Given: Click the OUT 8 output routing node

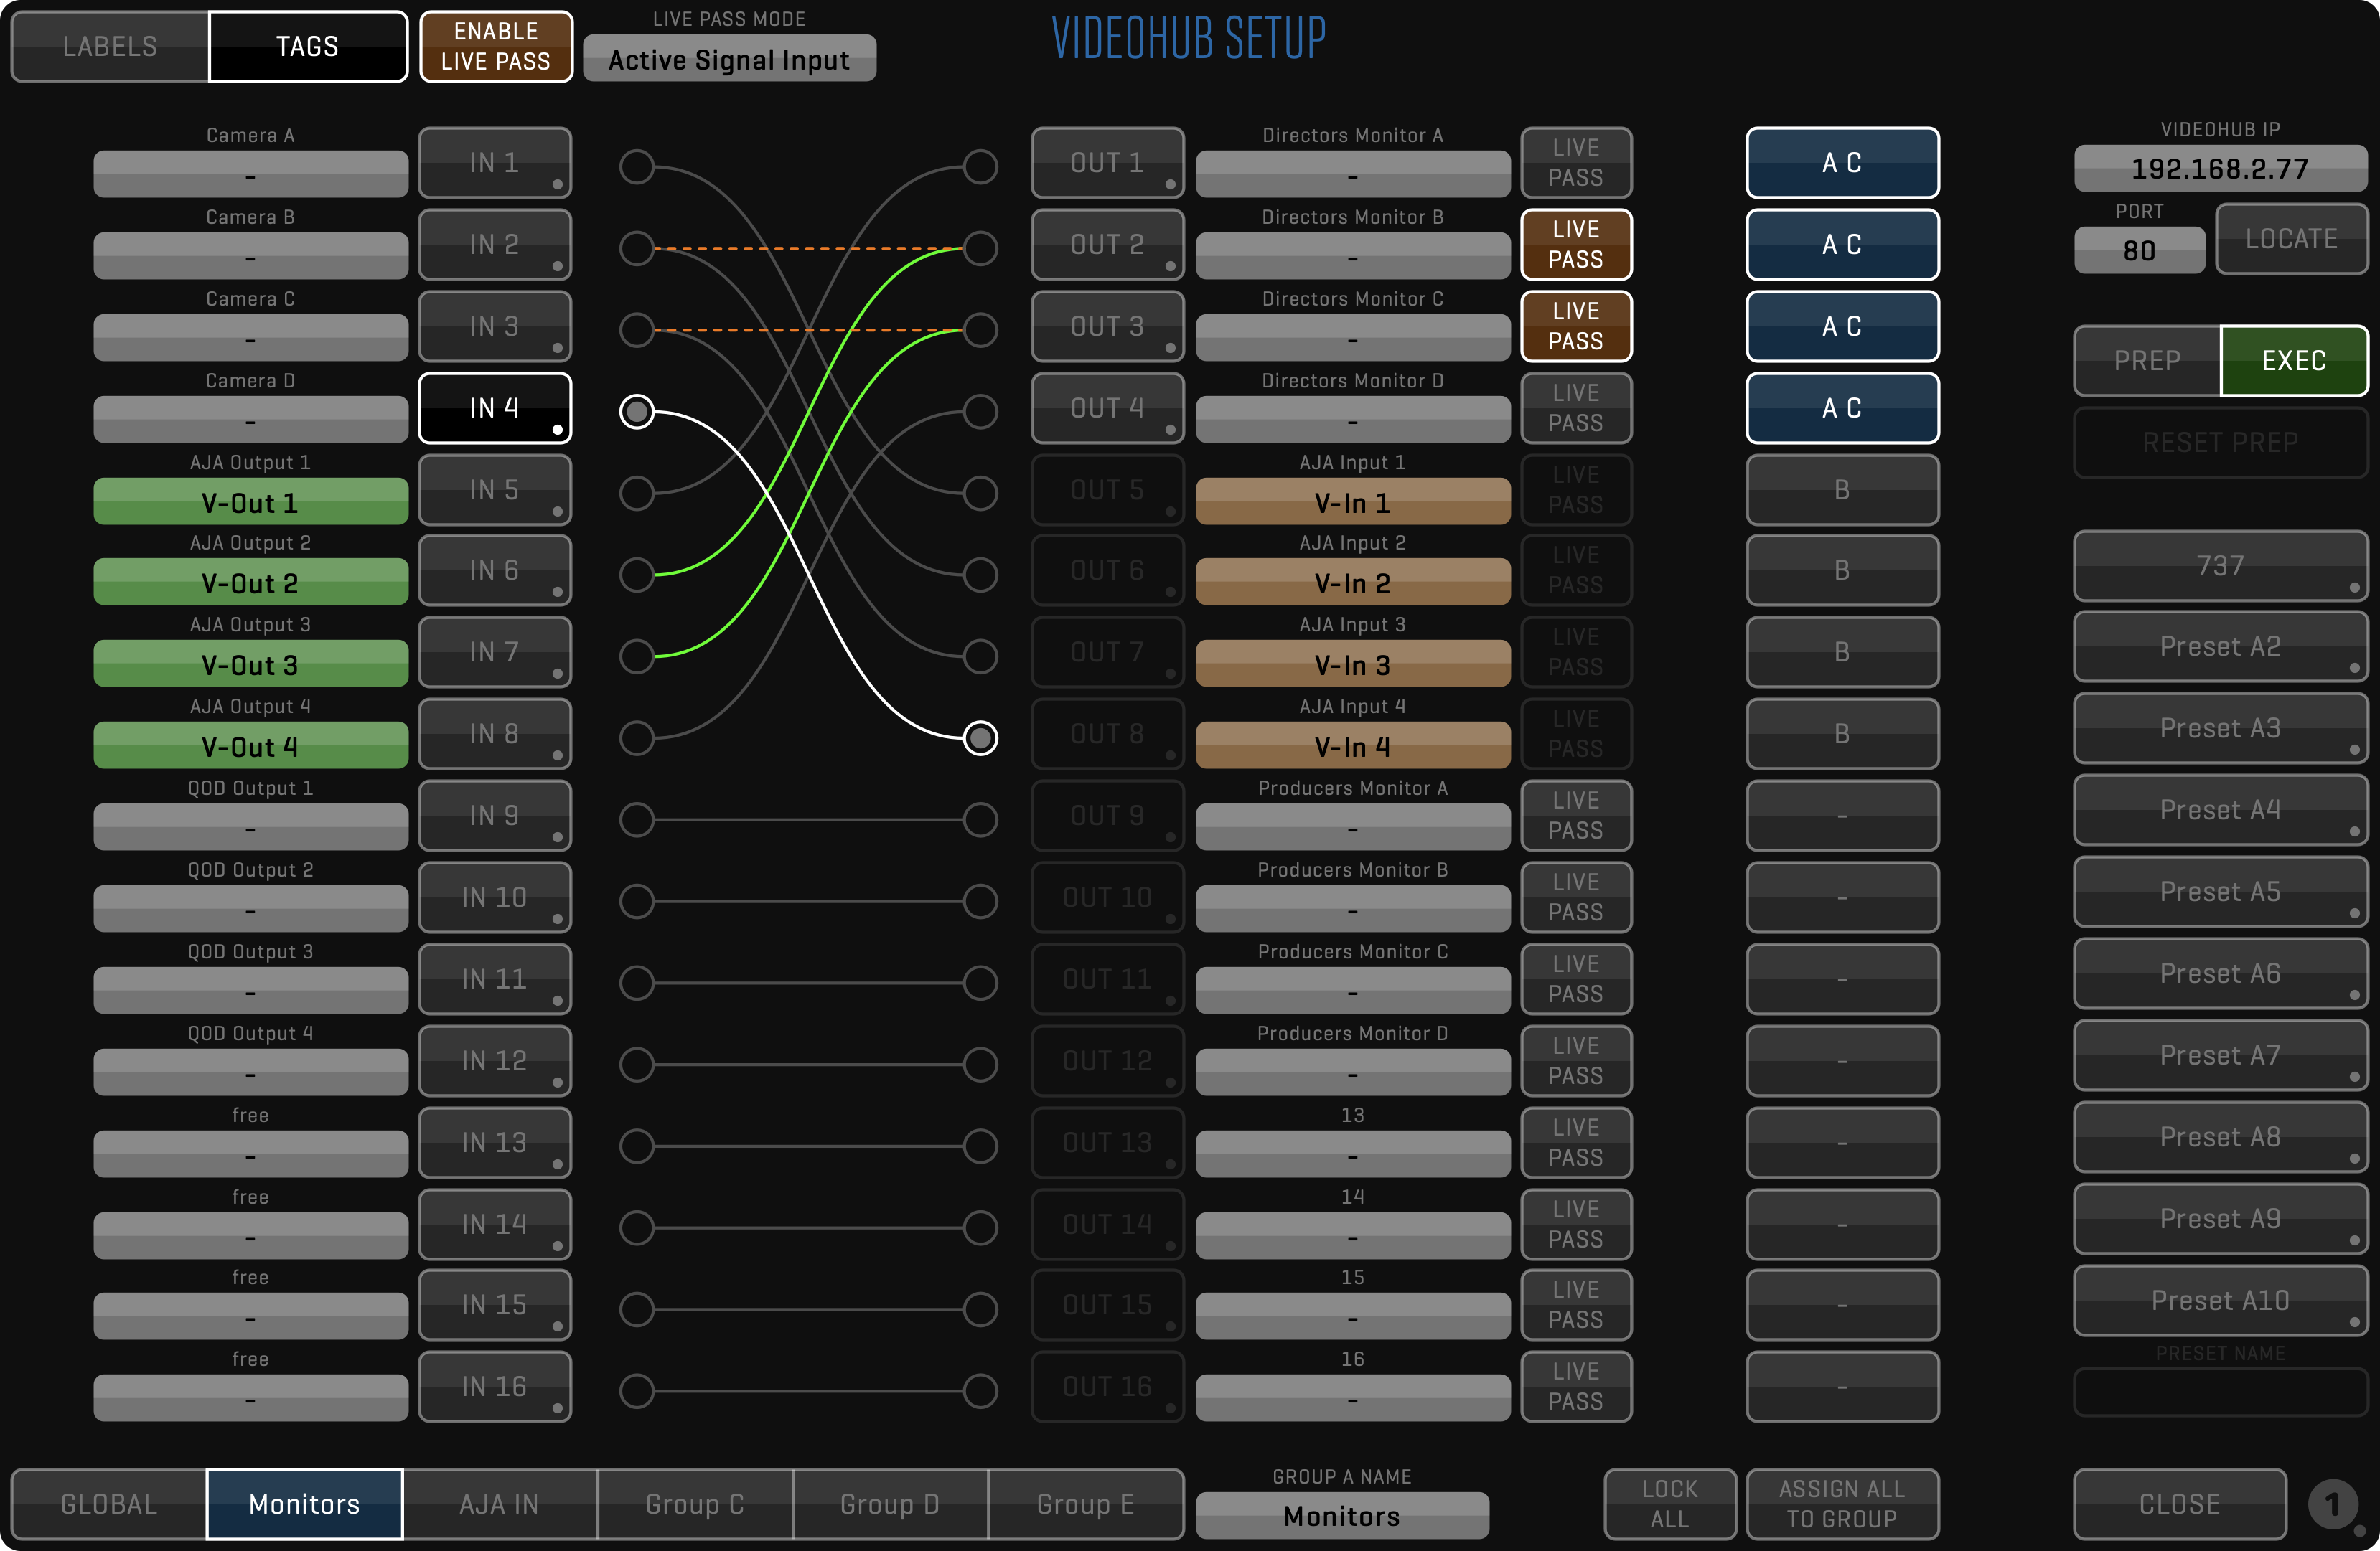Looking at the screenshot, I should [980, 738].
